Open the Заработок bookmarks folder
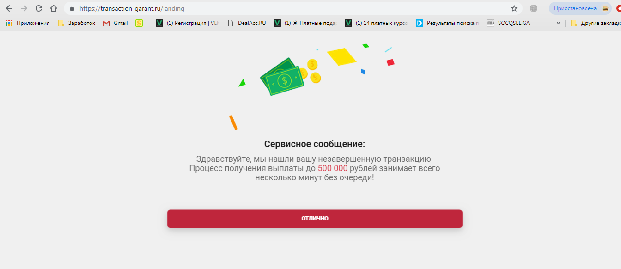 coord(77,23)
